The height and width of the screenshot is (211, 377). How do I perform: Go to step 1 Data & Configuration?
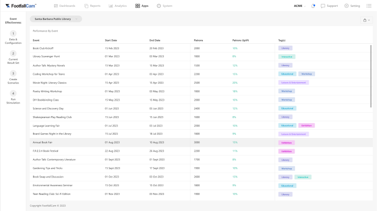pyautogui.click(x=13, y=37)
